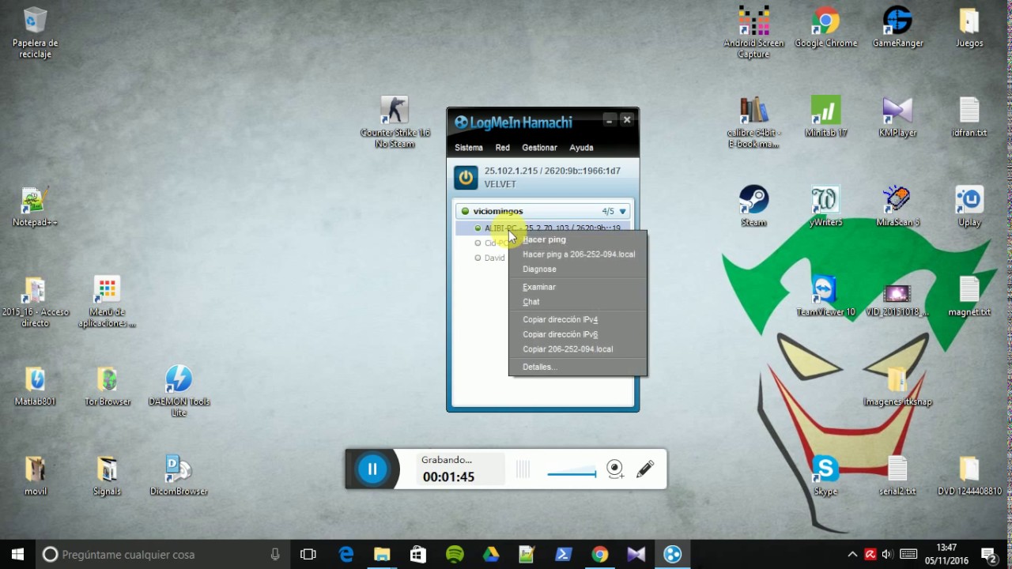Open the Sistema menu in Hamachi

coord(469,148)
